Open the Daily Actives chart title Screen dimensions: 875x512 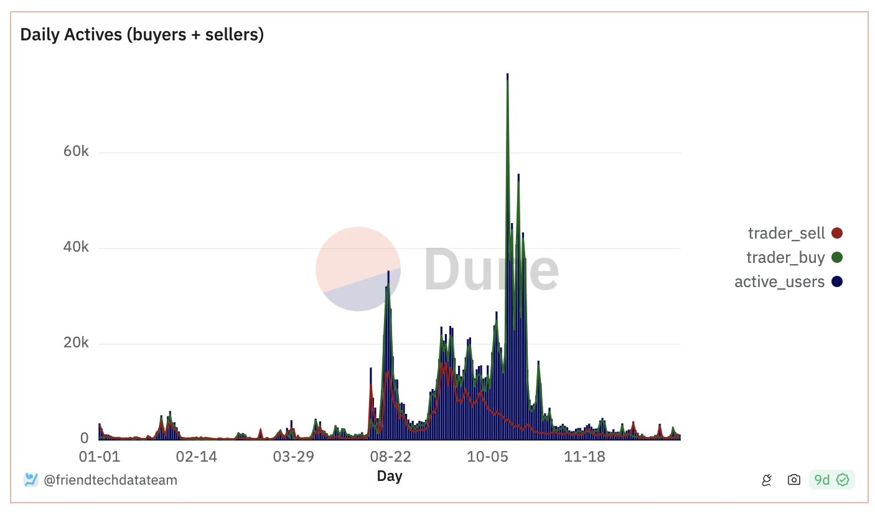pyautogui.click(x=142, y=35)
